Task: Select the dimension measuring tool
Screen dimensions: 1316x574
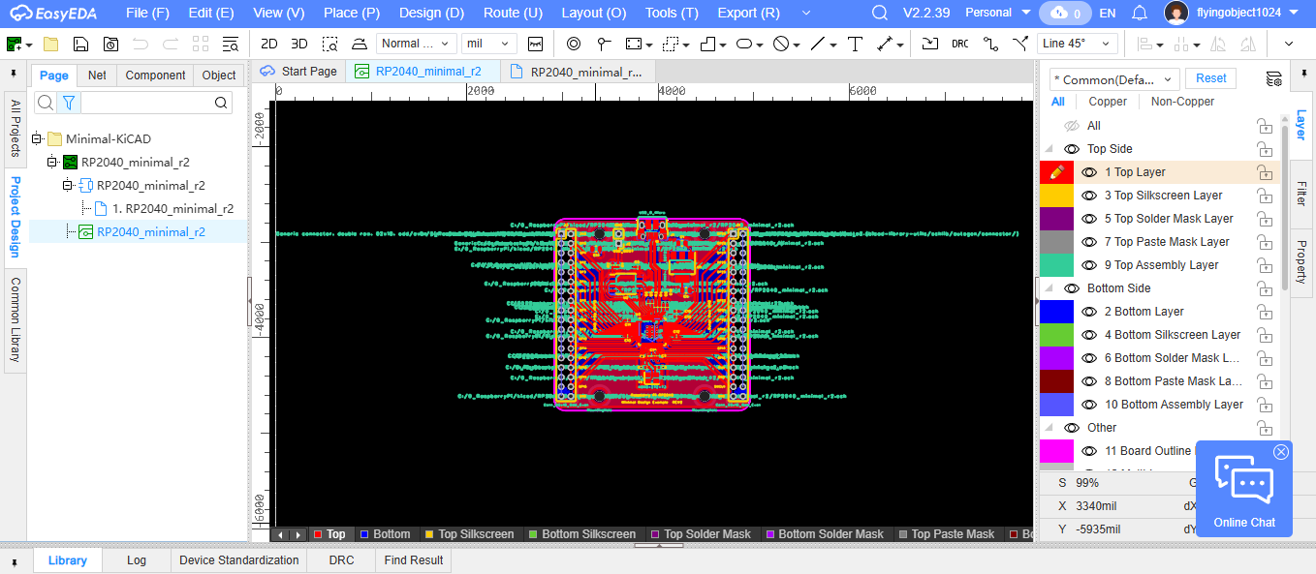Action: tap(884, 44)
